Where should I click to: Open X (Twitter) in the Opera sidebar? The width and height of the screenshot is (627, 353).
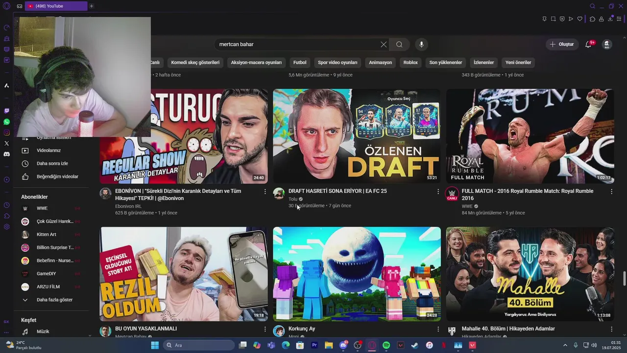tap(6, 143)
